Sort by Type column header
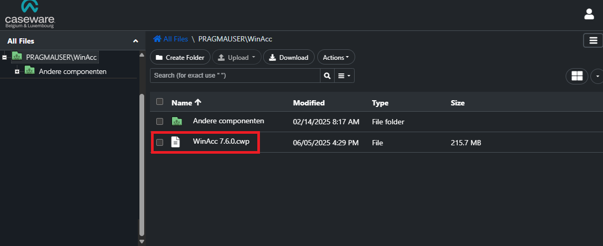 pos(380,103)
